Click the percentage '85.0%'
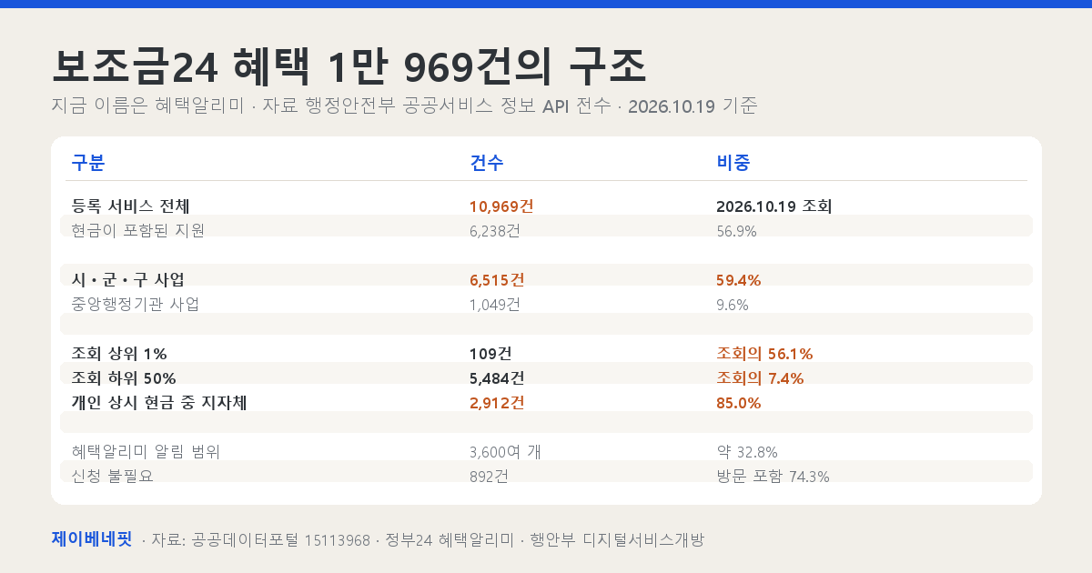Image resolution: width=1092 pixels, height=573 pixels. point(739,403)
